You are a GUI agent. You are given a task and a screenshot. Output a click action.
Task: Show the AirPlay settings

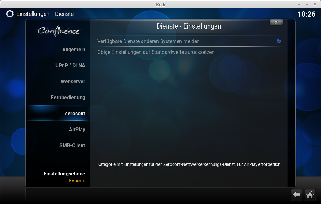tap(77, 129)
